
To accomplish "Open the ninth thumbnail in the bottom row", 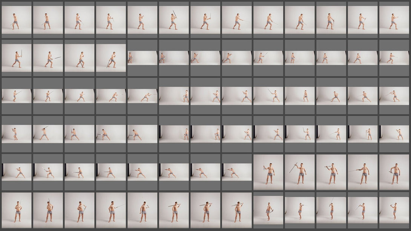I will (268, 210).
